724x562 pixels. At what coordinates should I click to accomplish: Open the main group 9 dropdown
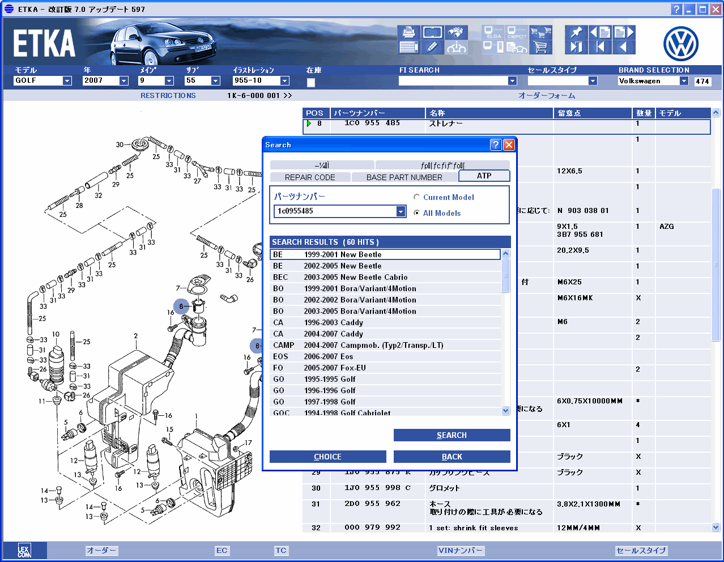point(169,81)
